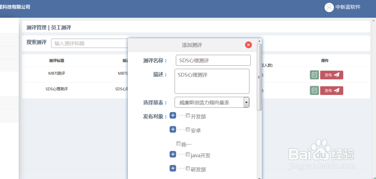Click the 测评名称 input field
This screenshot has height=179, width=376.
click(213, 60)
